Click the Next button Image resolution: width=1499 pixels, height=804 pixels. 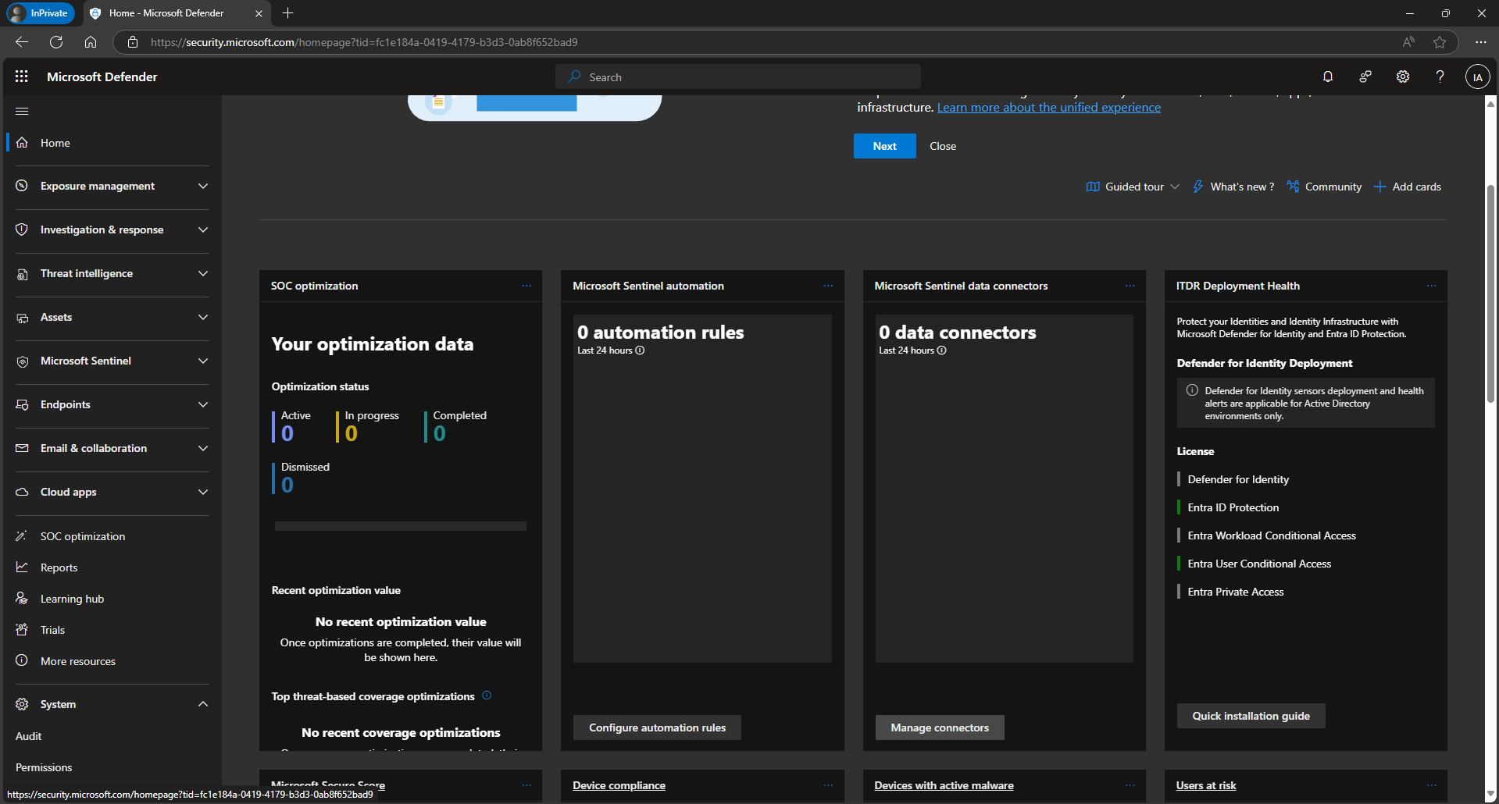point(884,146)
